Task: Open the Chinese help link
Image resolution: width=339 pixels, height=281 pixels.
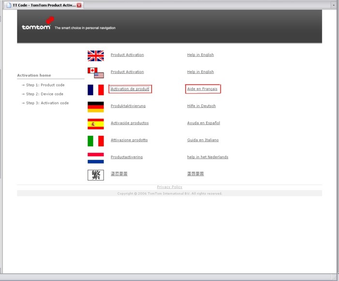Action: click(x=196, y=174)
